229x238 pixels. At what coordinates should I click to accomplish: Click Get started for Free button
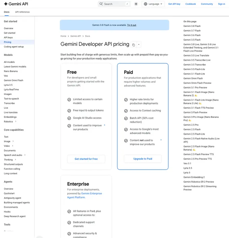pyautogui.click(x=86, y=159)
